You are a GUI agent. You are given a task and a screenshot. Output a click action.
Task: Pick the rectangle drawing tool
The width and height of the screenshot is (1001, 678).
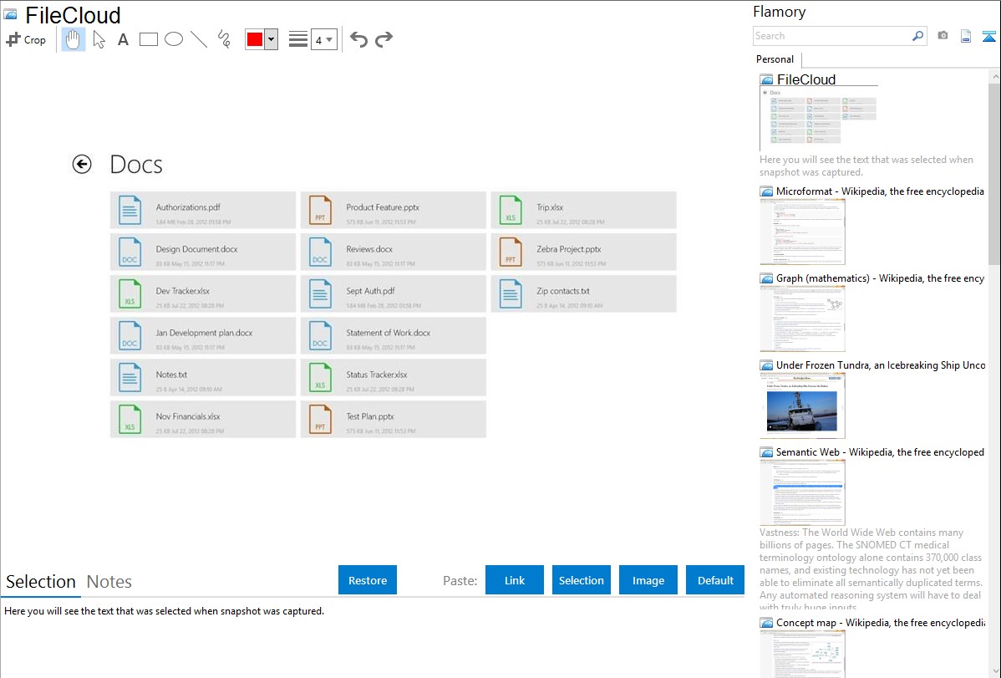click(148, 39)
